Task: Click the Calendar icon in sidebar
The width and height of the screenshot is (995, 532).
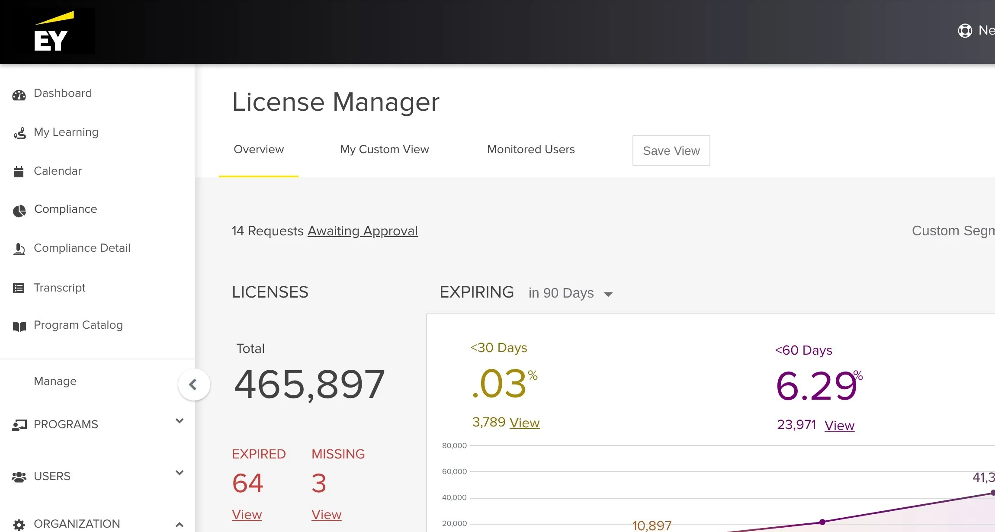Action: [x=19, y=172]
